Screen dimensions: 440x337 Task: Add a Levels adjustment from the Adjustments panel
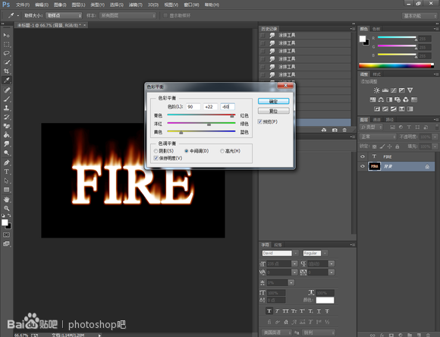pyautogui.click(x=385, y=90)
